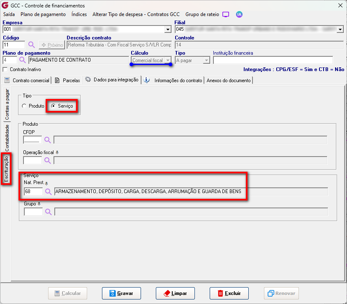Click the 'Integrações : CPG/ESF = Sim e CTB = Não' text

[x=294, y=69]
